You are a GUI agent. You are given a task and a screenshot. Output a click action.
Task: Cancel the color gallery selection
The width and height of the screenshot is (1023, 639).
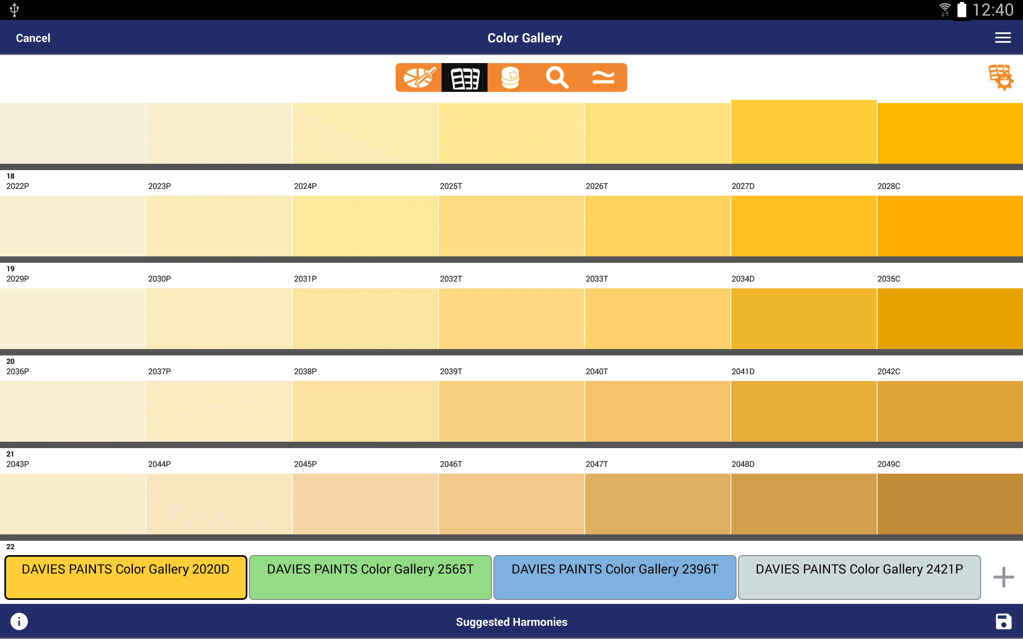point(33,38)
